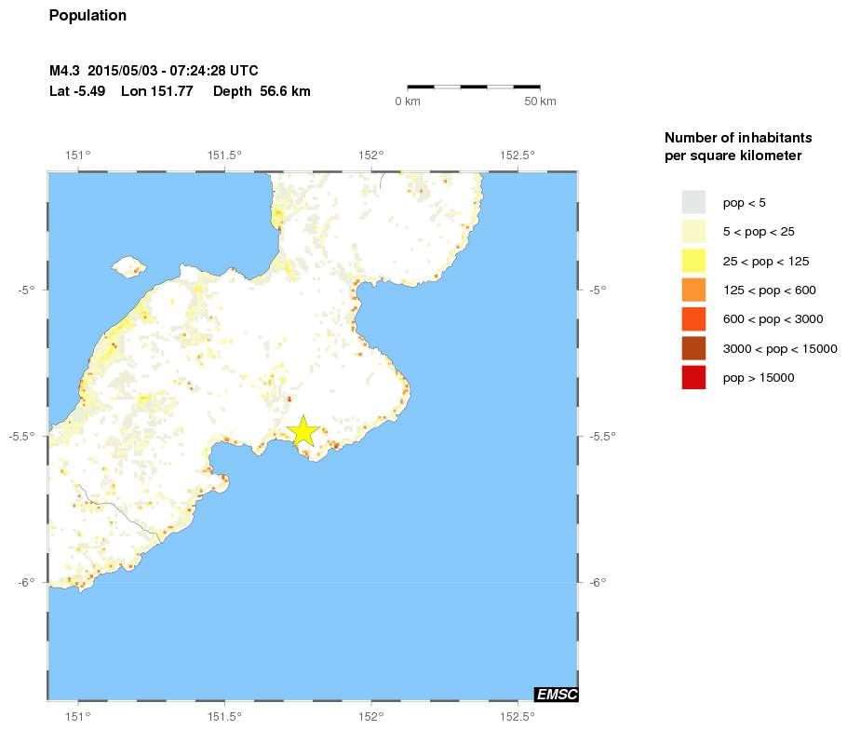Click the 'M4.3 2015/05/03 - 07:24:28 UTC' event text
The image size is (847, 730).
point(154,71)
